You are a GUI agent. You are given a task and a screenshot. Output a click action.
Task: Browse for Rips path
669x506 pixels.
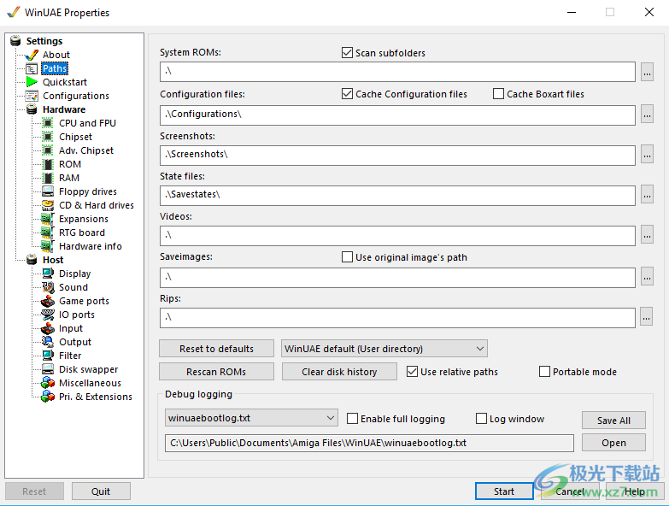tap(647, 316)
